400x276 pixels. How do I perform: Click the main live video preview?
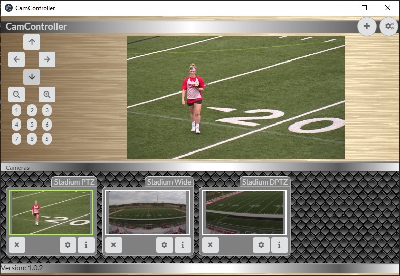pyautogui.click(x=236, y=98)
